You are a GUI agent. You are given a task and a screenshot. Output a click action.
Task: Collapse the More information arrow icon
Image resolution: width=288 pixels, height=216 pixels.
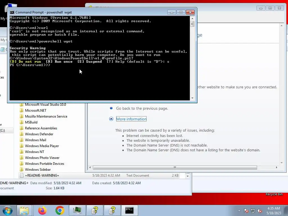tap(111, 119)
